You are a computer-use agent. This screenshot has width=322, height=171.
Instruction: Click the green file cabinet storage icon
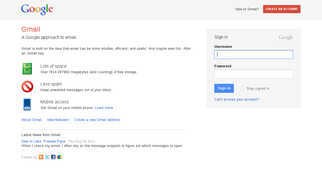(x=27, y=69)
